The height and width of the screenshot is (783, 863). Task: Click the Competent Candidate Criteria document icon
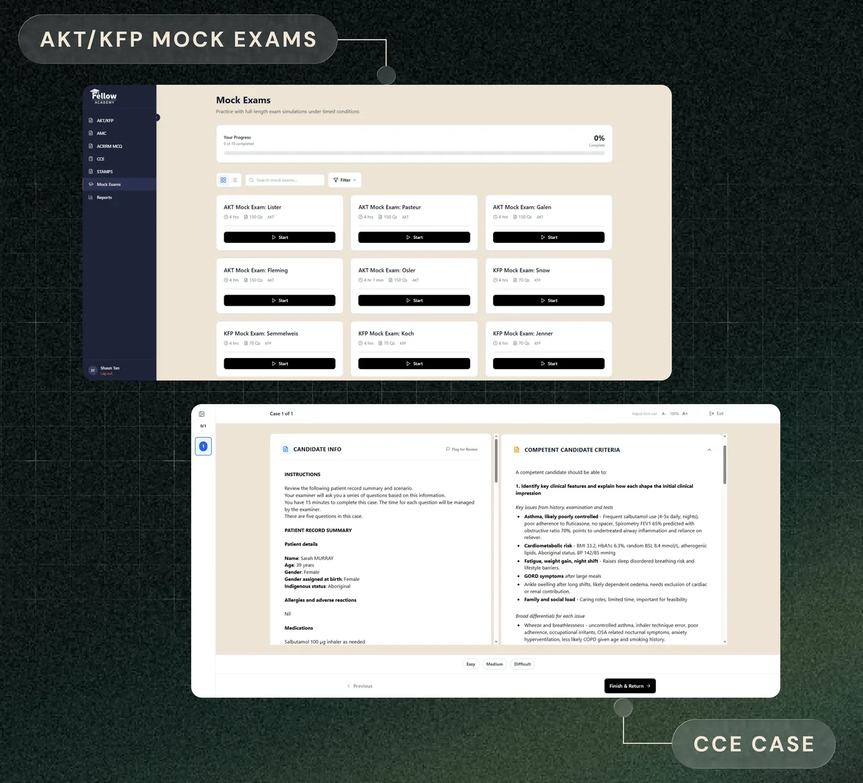517,450
